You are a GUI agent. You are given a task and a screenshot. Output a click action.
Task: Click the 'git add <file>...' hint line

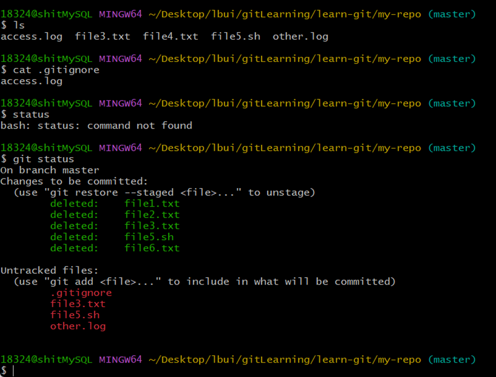point(205,281)
